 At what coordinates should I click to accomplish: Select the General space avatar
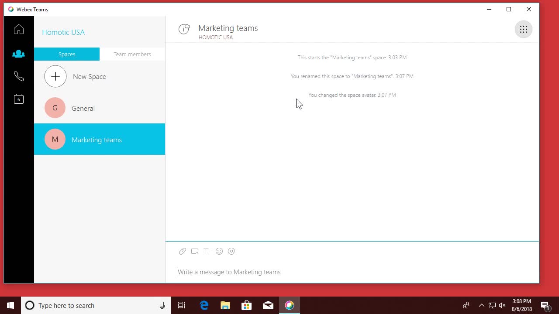click(x=55, y=108)
